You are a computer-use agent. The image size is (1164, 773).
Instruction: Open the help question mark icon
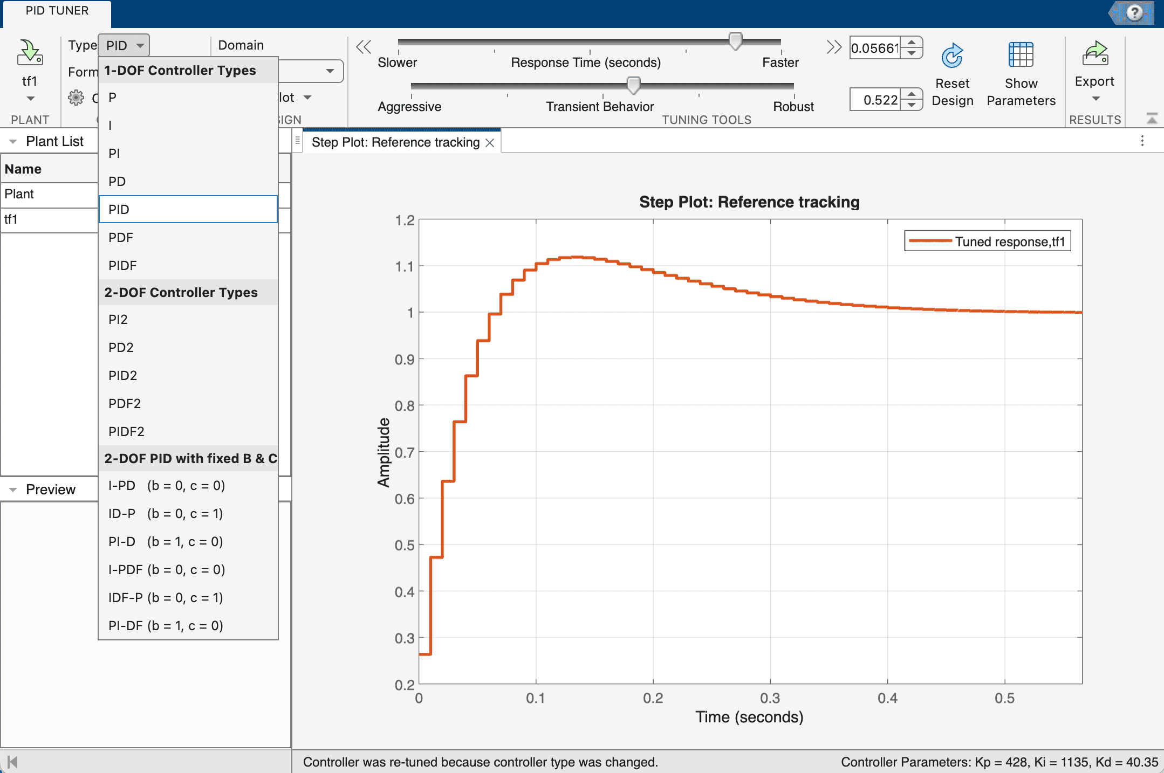tap(1134, 12)
